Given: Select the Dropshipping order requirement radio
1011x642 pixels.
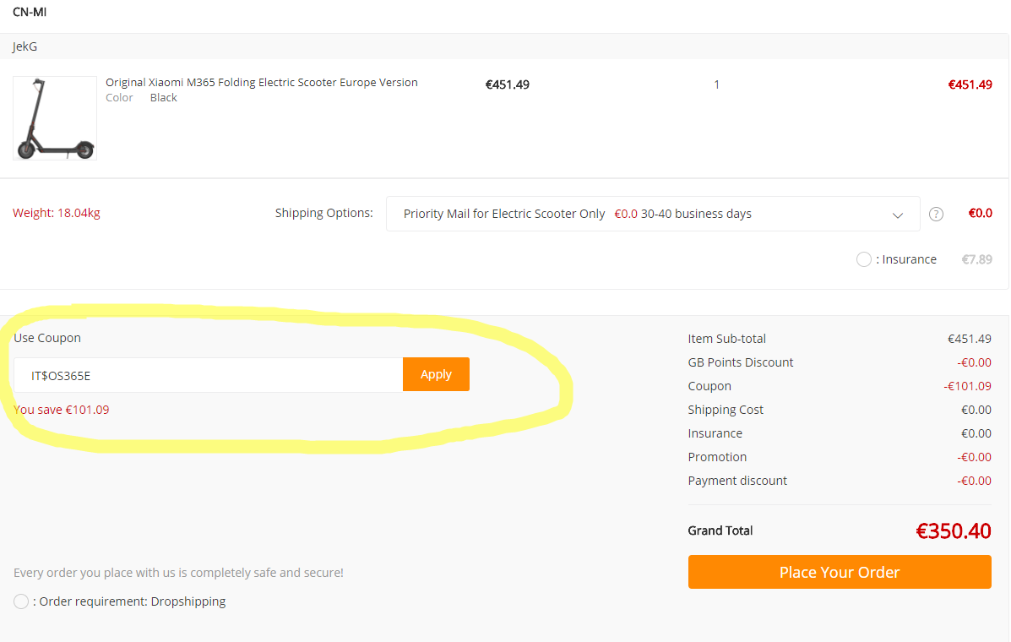Looking at the screenshot, I should coord(21,601).
